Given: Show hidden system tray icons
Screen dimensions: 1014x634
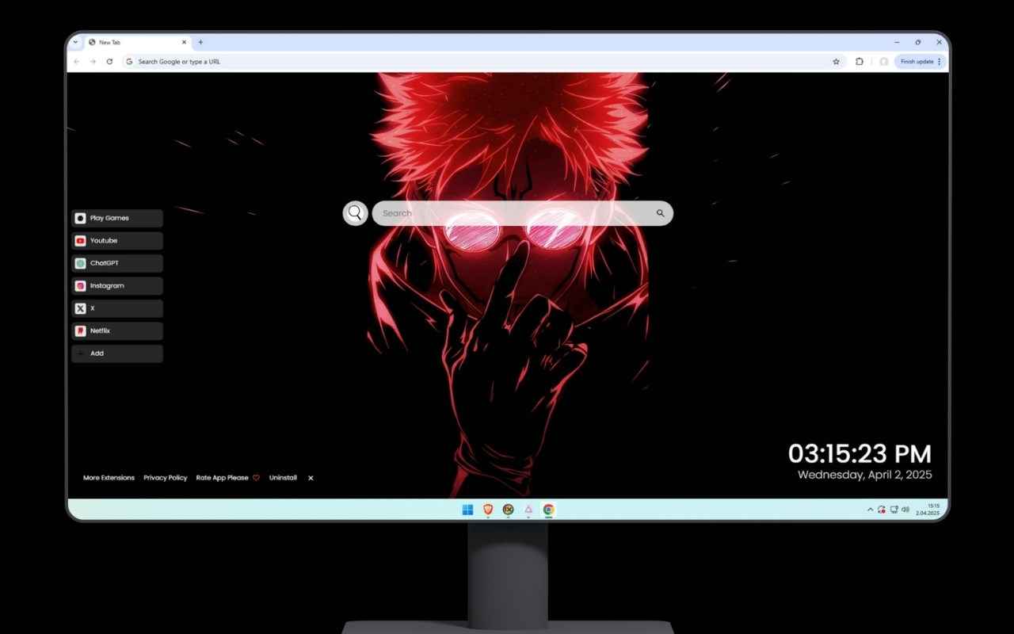Looking at the screenshot, I should [871, 510].
